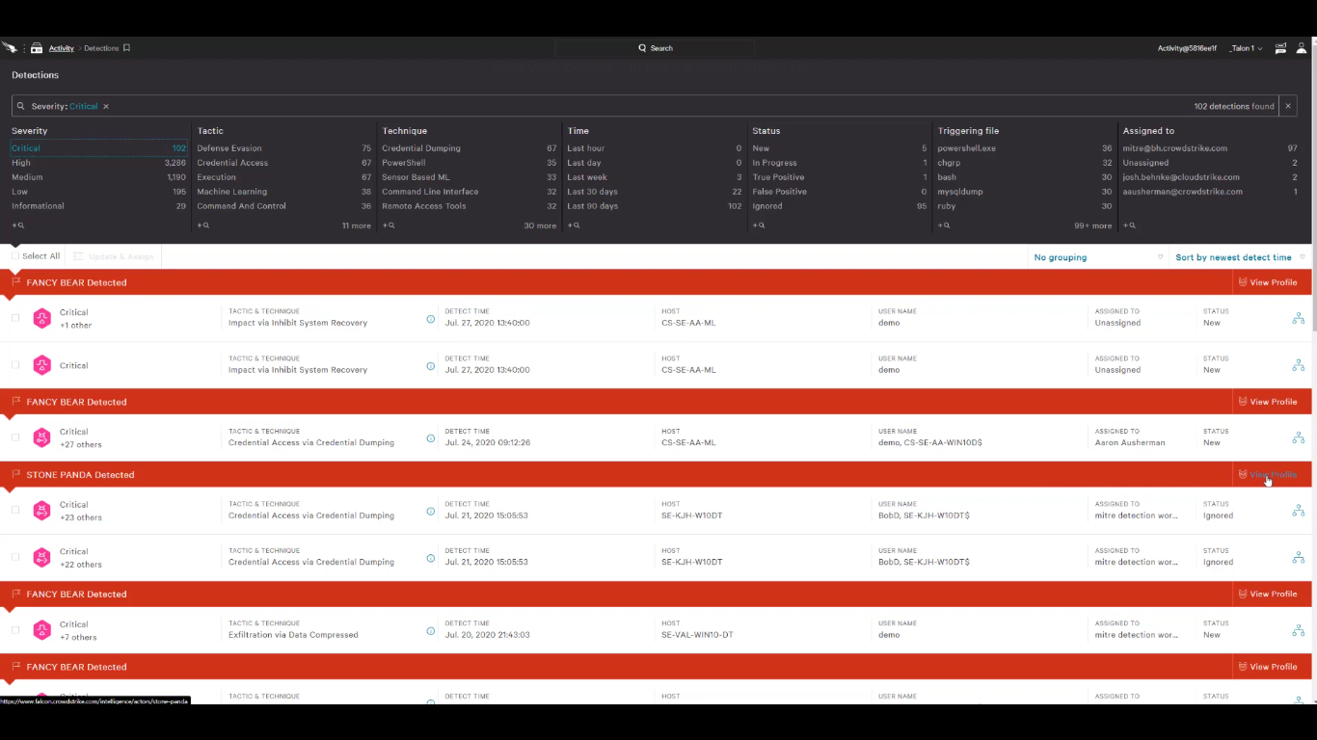Click critical severity hexagon of +23 others row
Screen dimensions: 1317x740
(41, 511)
